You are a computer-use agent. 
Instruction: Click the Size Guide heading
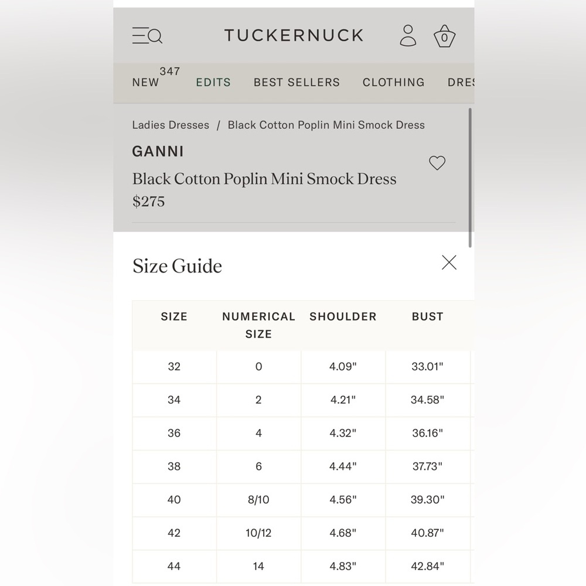pos(177,265)
